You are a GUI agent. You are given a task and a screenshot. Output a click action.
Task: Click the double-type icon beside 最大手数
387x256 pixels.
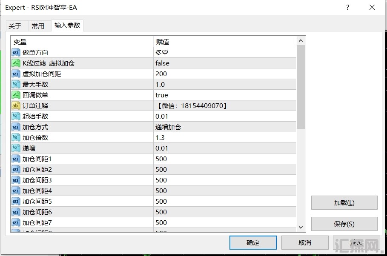coord(16,85)
